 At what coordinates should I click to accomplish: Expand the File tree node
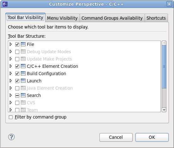pos(11,44)
